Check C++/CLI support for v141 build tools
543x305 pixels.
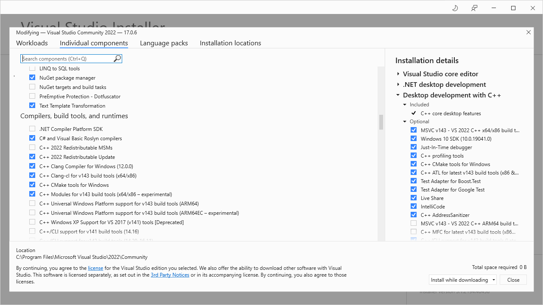pyautogui.click(x=32, y=231)
